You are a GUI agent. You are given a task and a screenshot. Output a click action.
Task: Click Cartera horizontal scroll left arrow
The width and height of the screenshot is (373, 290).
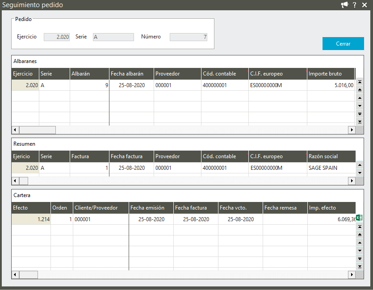(15, 275)
